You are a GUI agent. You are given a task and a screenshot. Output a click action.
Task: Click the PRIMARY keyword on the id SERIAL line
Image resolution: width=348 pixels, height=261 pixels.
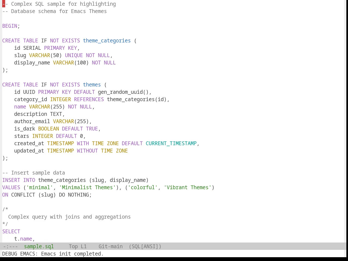coord(55,48)
